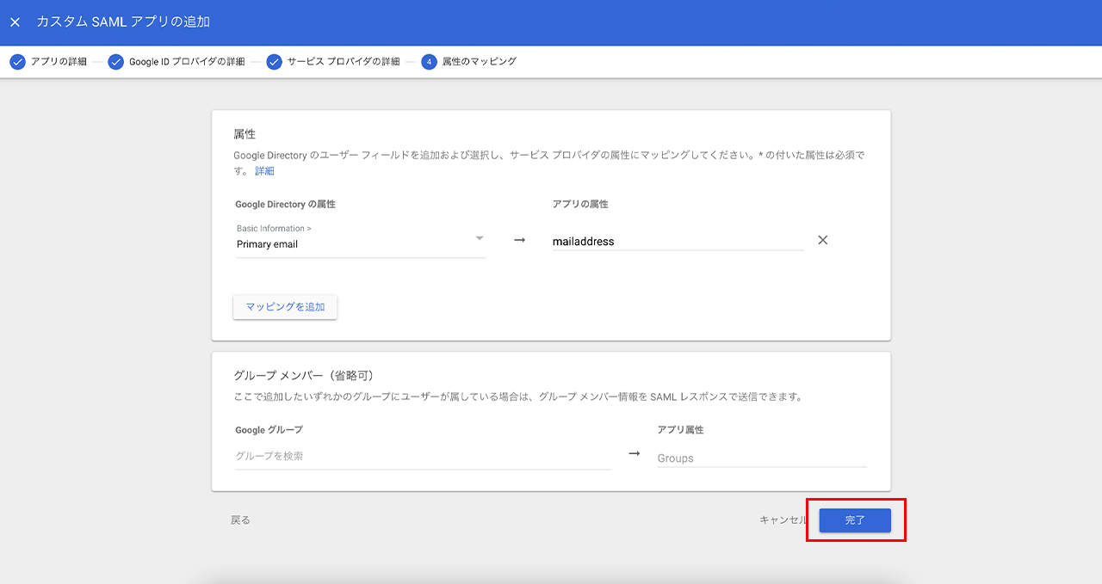Finish setup with the 完了 button
Screen dimensions: 1102x584
tap(854, 520)
